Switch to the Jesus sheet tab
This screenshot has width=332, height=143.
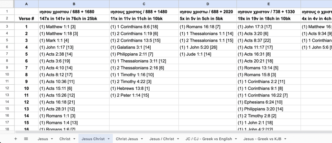coord(43,139)
